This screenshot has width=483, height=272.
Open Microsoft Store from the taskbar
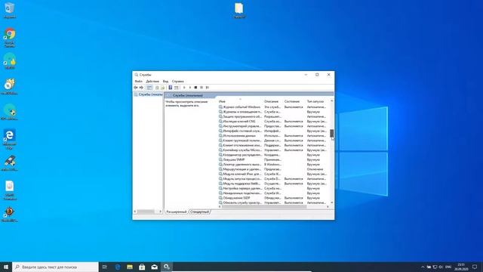tap(142, 267)
